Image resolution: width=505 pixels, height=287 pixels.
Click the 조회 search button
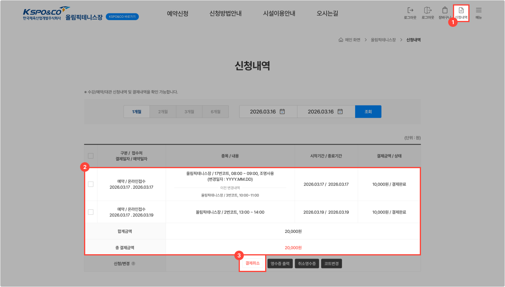(368, 112)
